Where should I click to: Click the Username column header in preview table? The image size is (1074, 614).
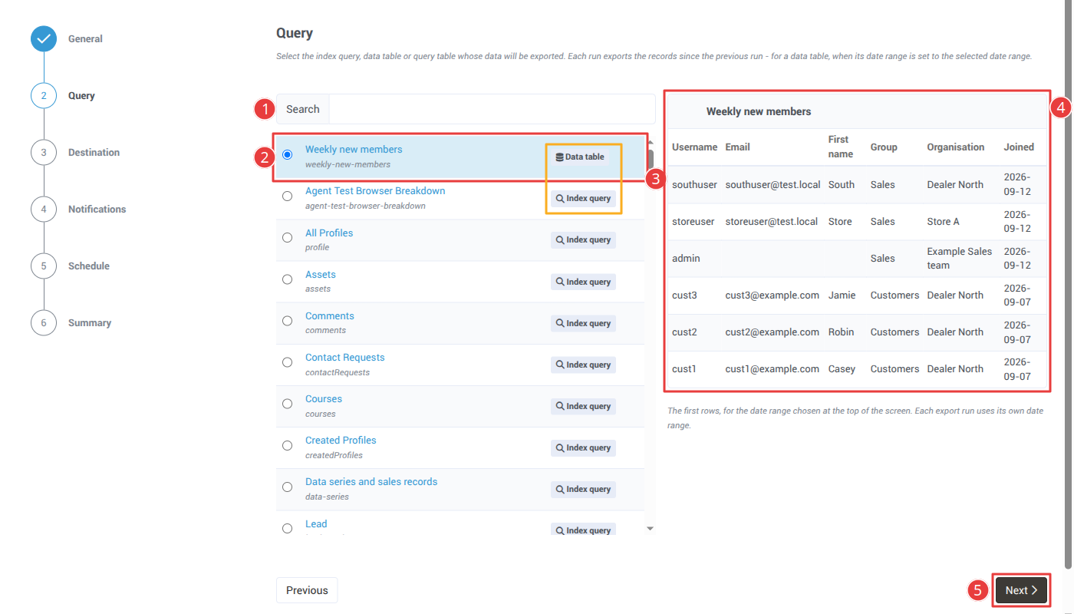pos(695,147)
